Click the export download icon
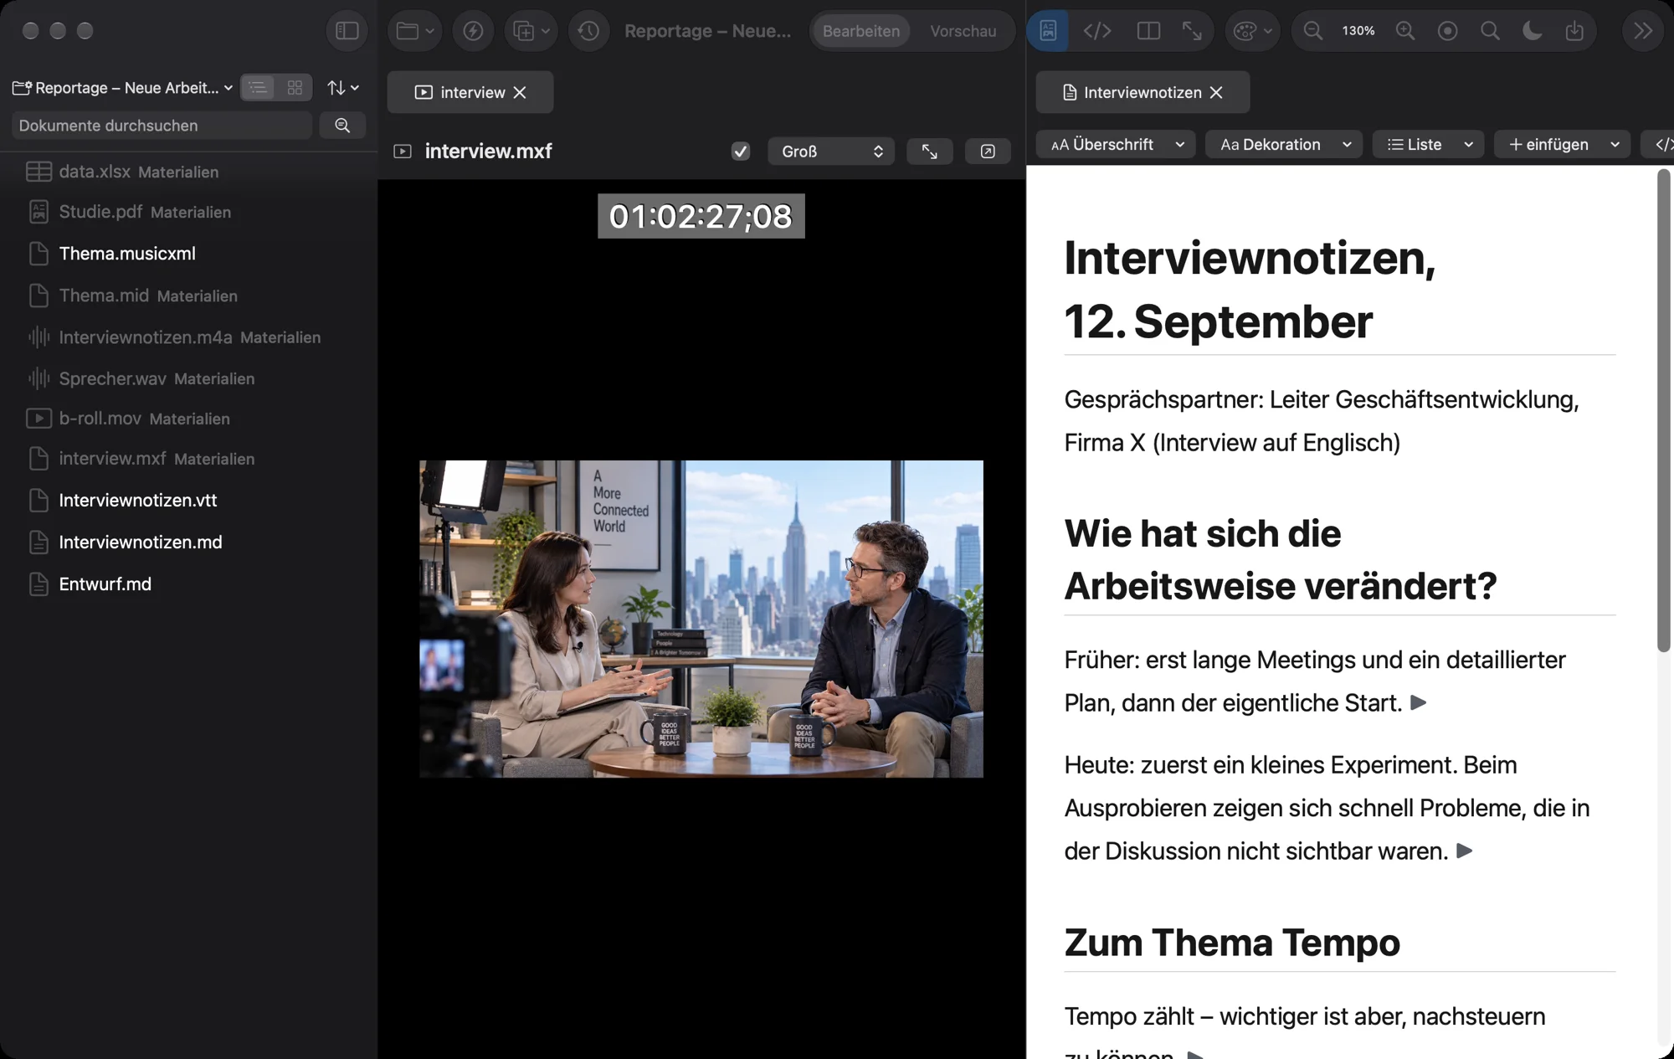Screen dimensions: 1674x1059 point(1574,31)
